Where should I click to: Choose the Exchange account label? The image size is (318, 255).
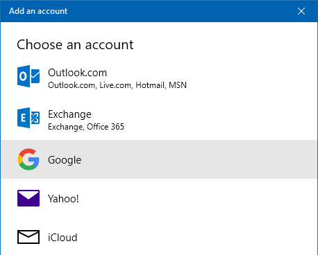tap(69, 114)
